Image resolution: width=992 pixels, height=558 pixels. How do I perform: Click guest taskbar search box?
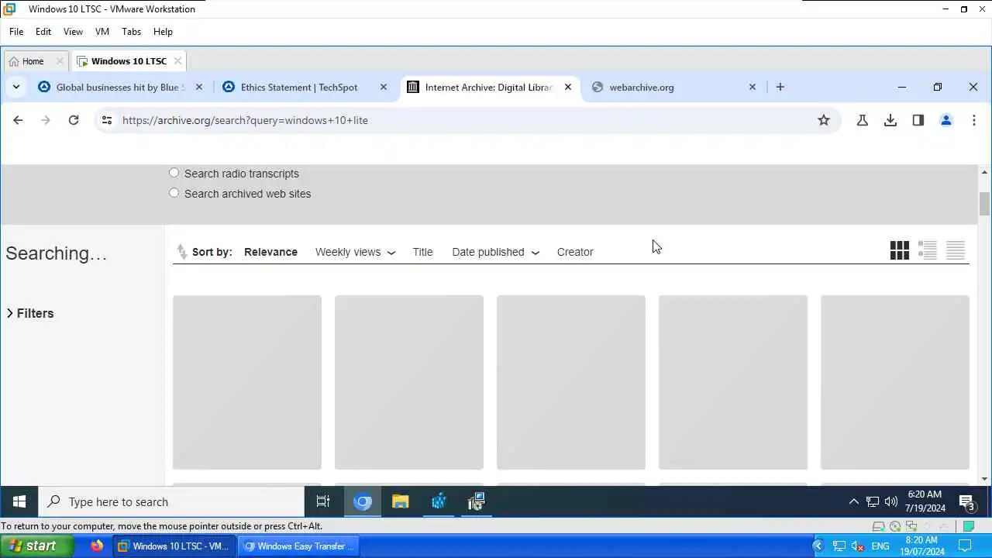(171, 501)
